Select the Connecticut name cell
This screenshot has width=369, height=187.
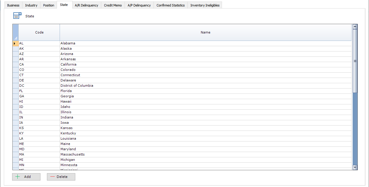click(x=205, y=75)
